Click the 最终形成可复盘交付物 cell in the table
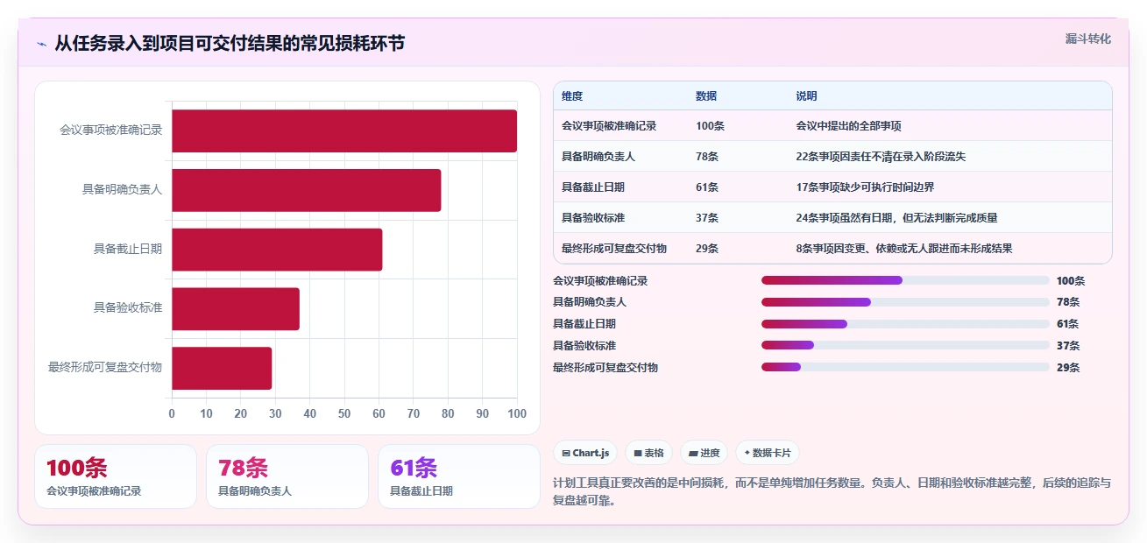This screenshot has width=1147, height=543. 614,249
